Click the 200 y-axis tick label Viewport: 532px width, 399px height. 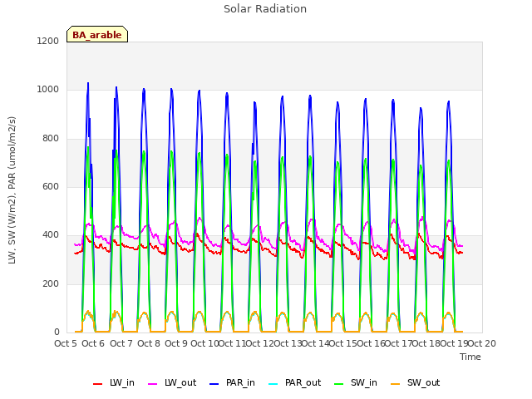tap(51, 283)
